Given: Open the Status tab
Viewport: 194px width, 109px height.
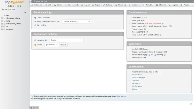Looking at the screenshot, I should click(x=58, y=5).
